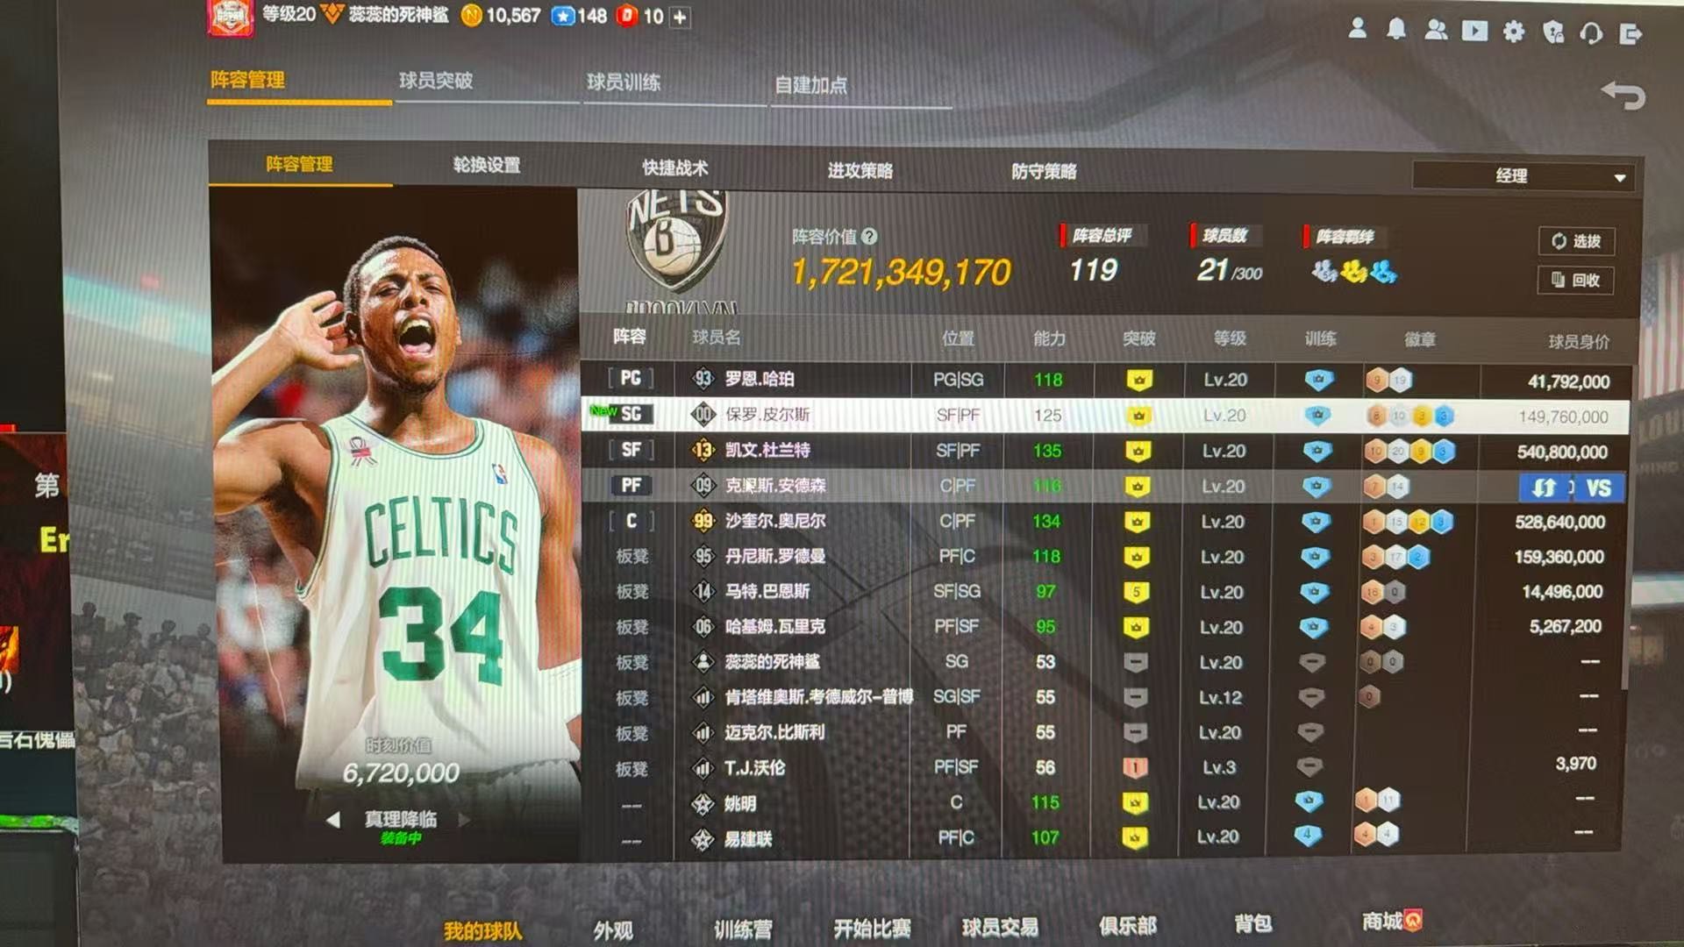
Task: Click the training gem icon for 易建联
Action: click(x=1307, y=835)
